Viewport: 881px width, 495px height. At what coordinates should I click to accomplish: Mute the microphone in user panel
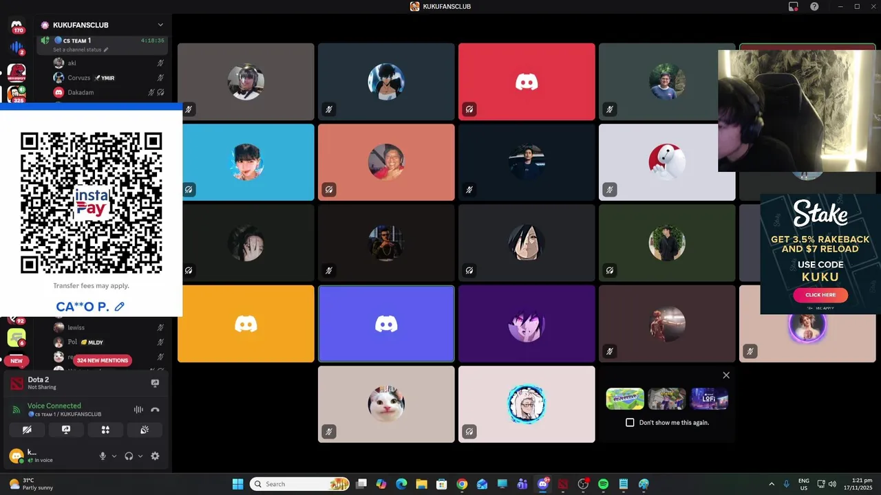pos(103,456)
